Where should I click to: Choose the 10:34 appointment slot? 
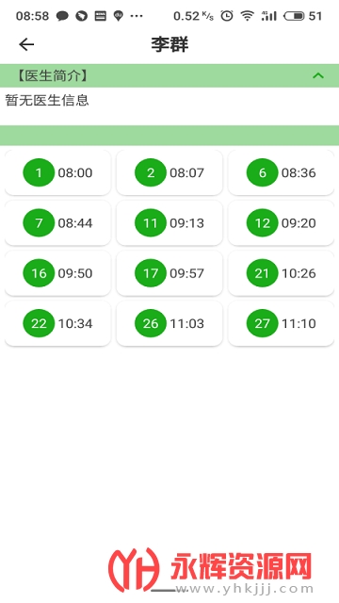click(x=57, y=323)
